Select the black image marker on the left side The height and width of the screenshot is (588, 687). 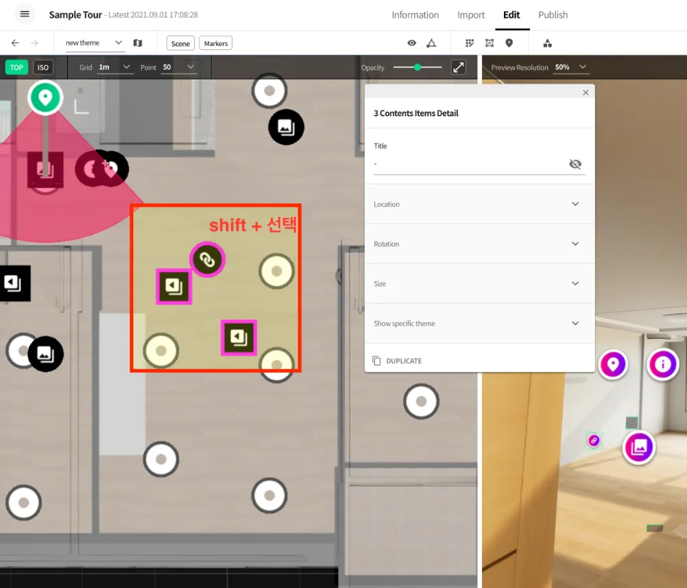tap(45, 354)
